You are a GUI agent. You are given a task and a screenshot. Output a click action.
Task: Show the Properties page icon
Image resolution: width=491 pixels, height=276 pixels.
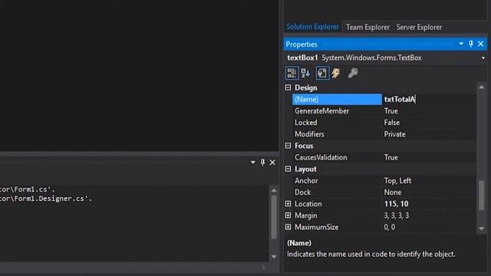tap(322, 74)
